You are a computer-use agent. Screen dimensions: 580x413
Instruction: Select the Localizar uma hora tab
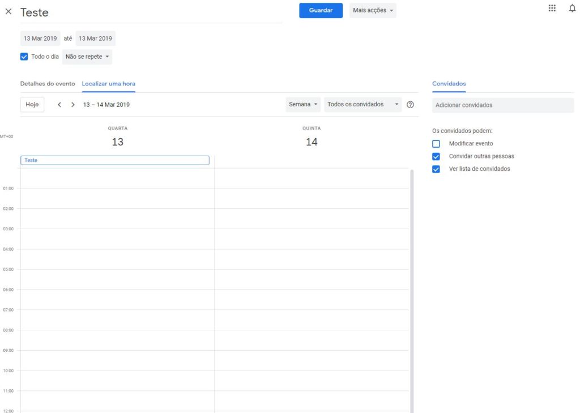point(108,84)
